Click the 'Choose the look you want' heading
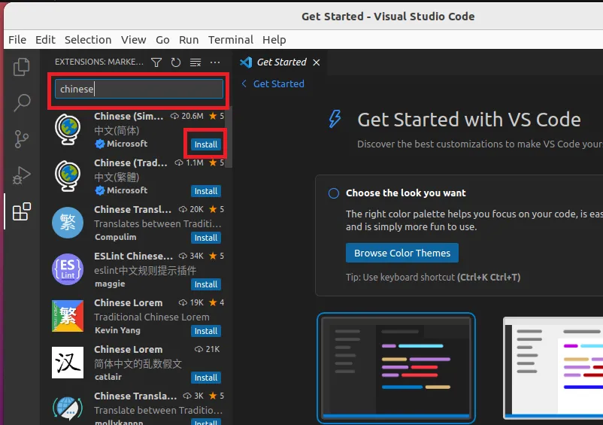Screen dimensions: 603x425 click(x=406, y=193)
